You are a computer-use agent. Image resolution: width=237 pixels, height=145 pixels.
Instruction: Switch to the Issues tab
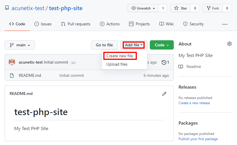point(43,24)
